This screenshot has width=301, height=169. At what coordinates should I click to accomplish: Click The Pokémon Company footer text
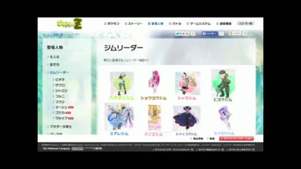point(56,148)
